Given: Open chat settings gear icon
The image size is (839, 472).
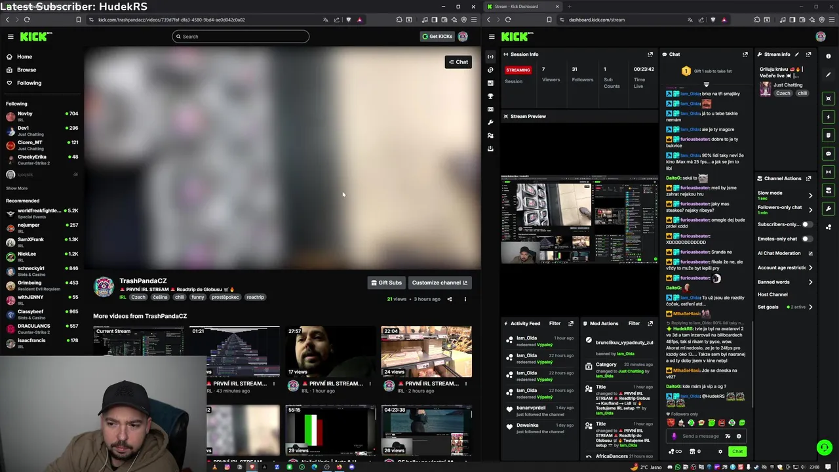Looking at the screenshot, I should (x=720, y=451).
